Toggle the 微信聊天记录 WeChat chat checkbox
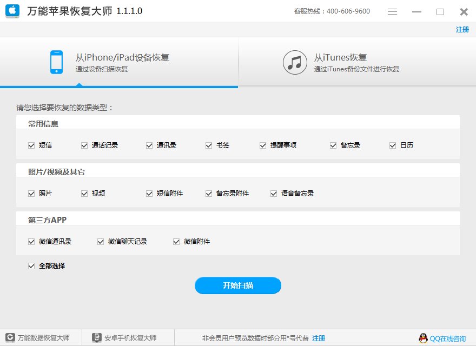This screenshot has width=476, height=346. [100, 241]
